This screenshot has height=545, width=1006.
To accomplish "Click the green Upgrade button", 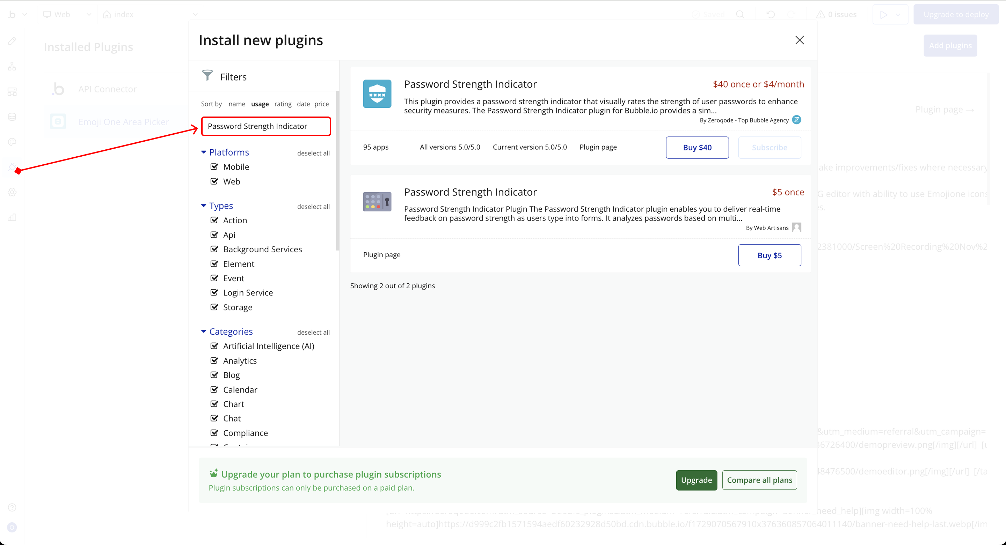I will (x=696, y=480).
